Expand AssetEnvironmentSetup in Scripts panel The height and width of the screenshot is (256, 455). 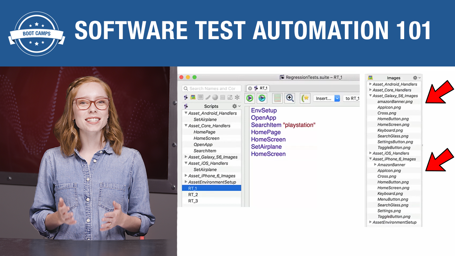click(x=186, y=182)
